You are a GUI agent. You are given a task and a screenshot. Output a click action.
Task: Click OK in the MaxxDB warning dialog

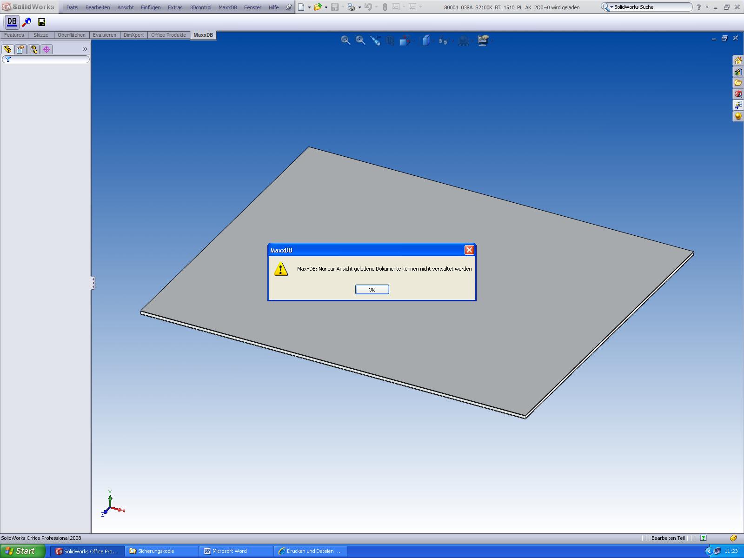pyautogui.click(x=372, y=289)
